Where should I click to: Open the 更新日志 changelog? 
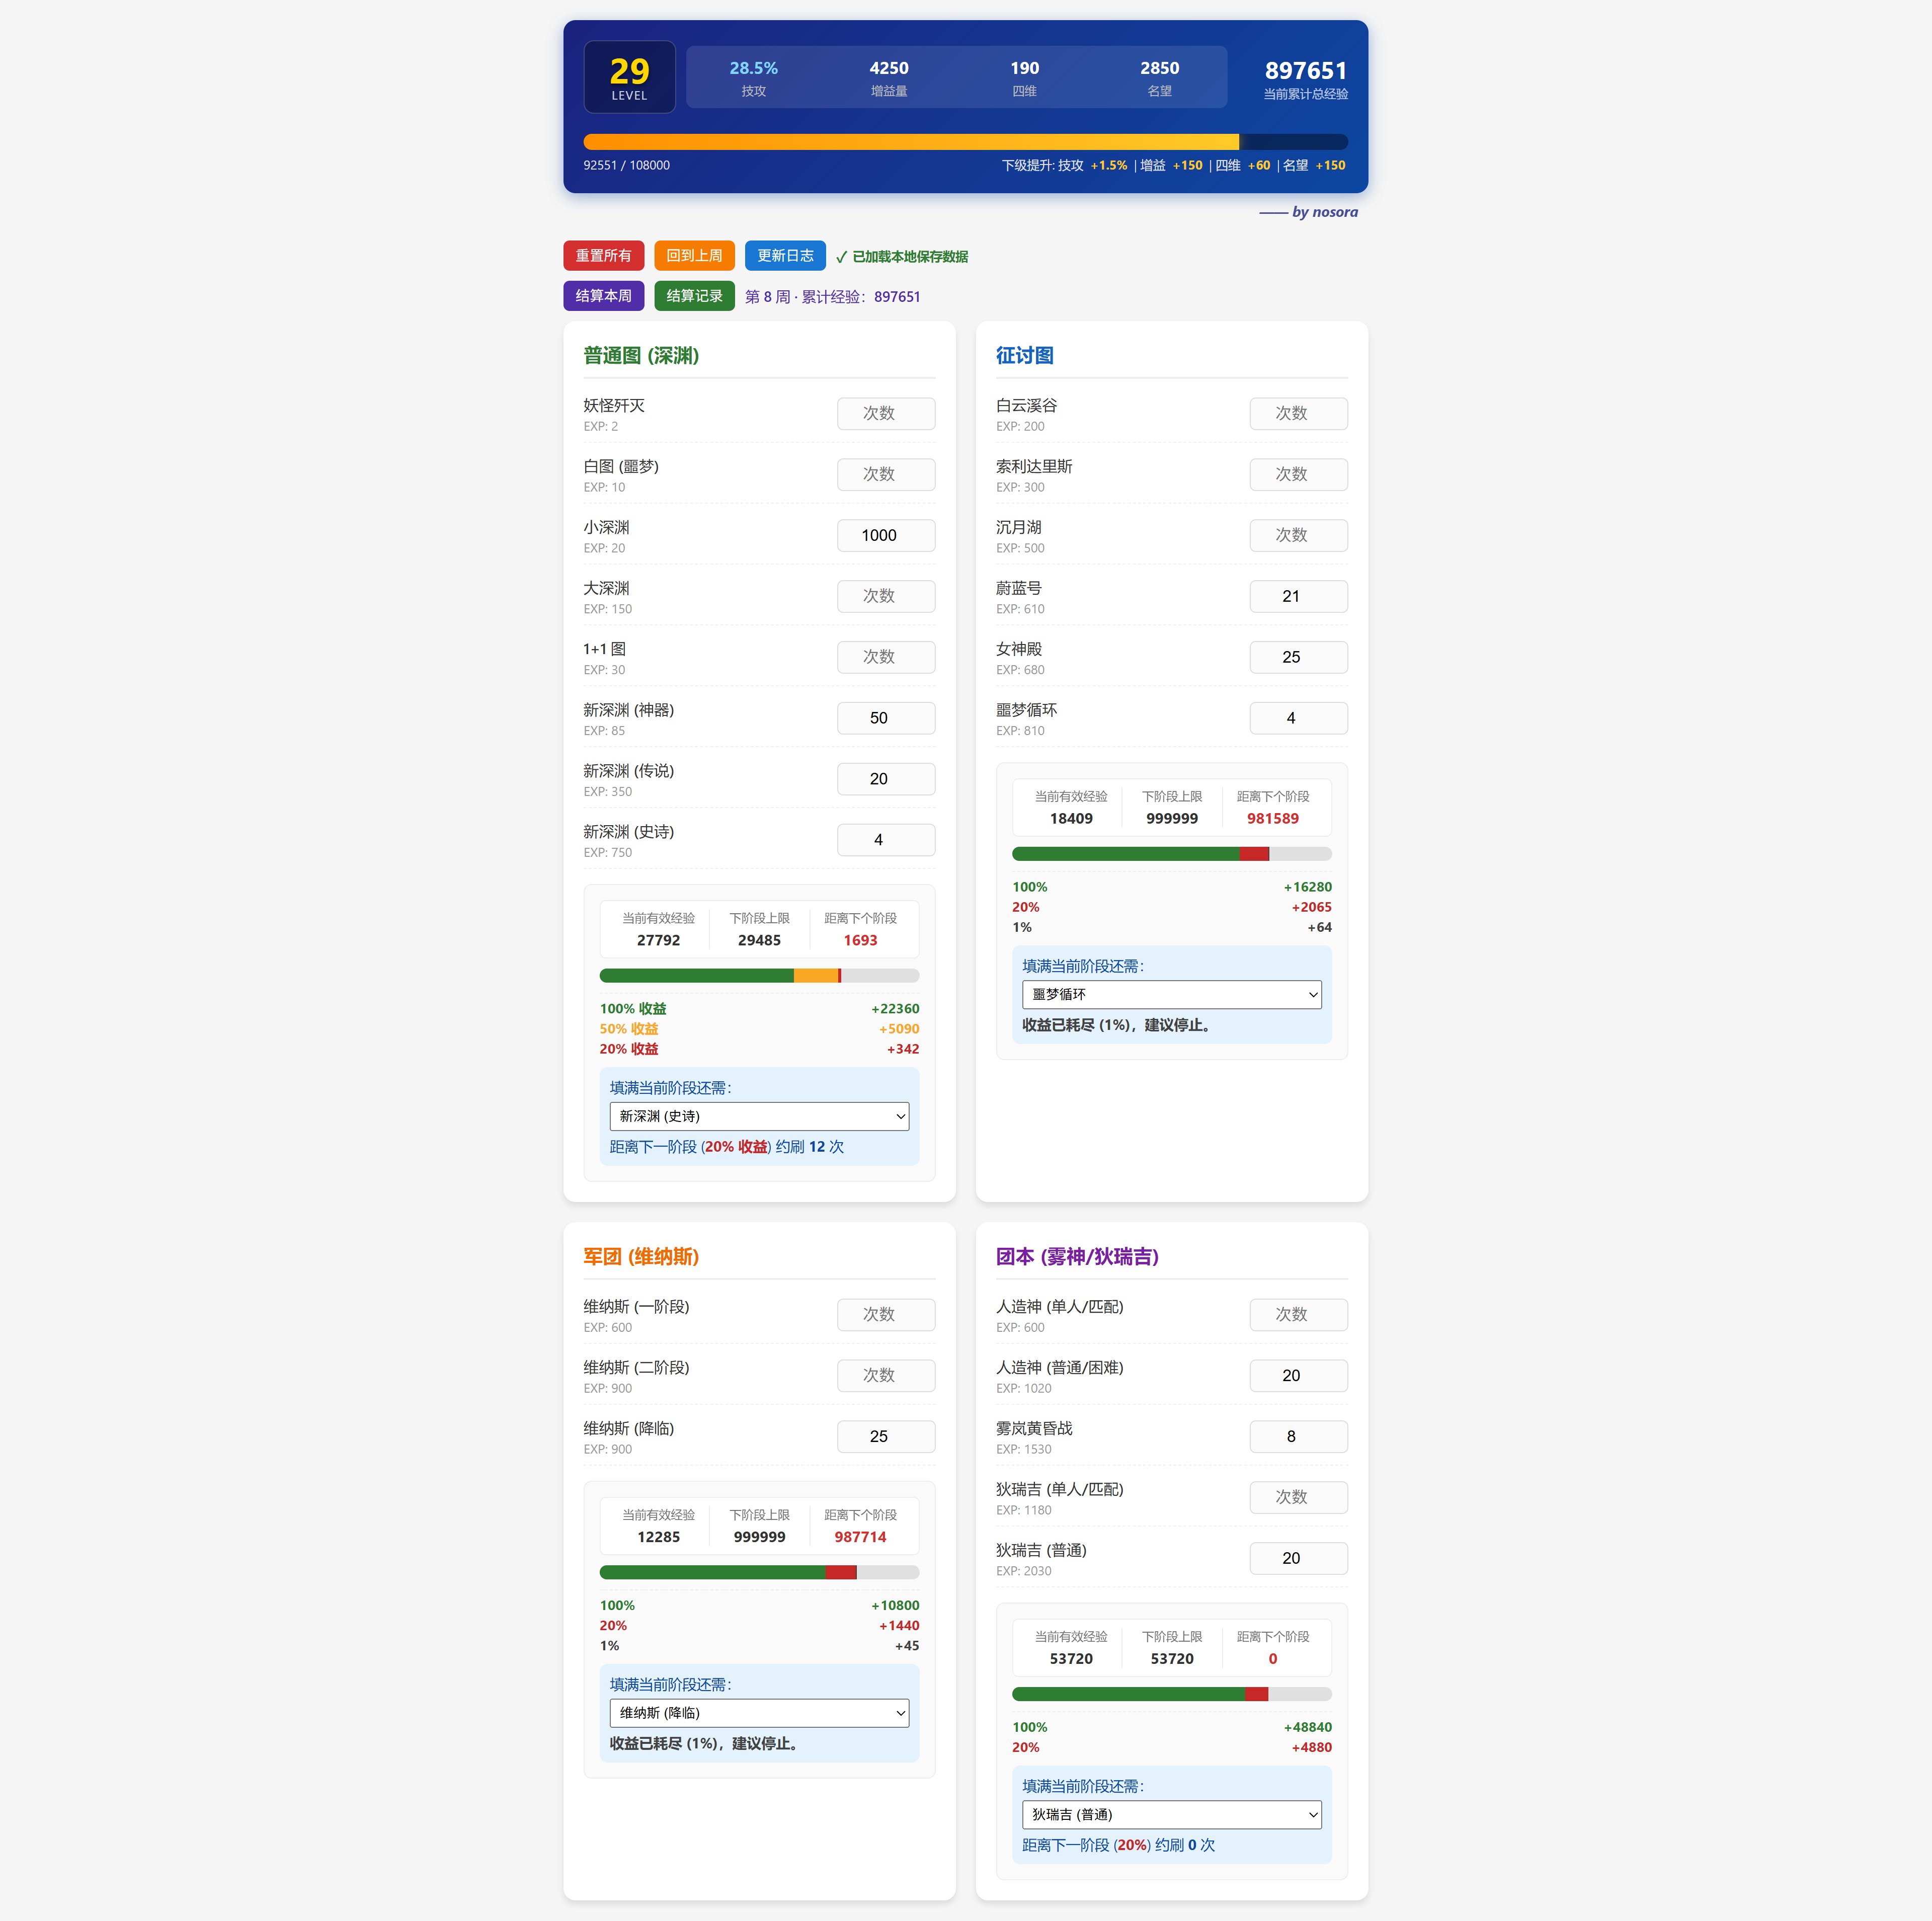785,256
